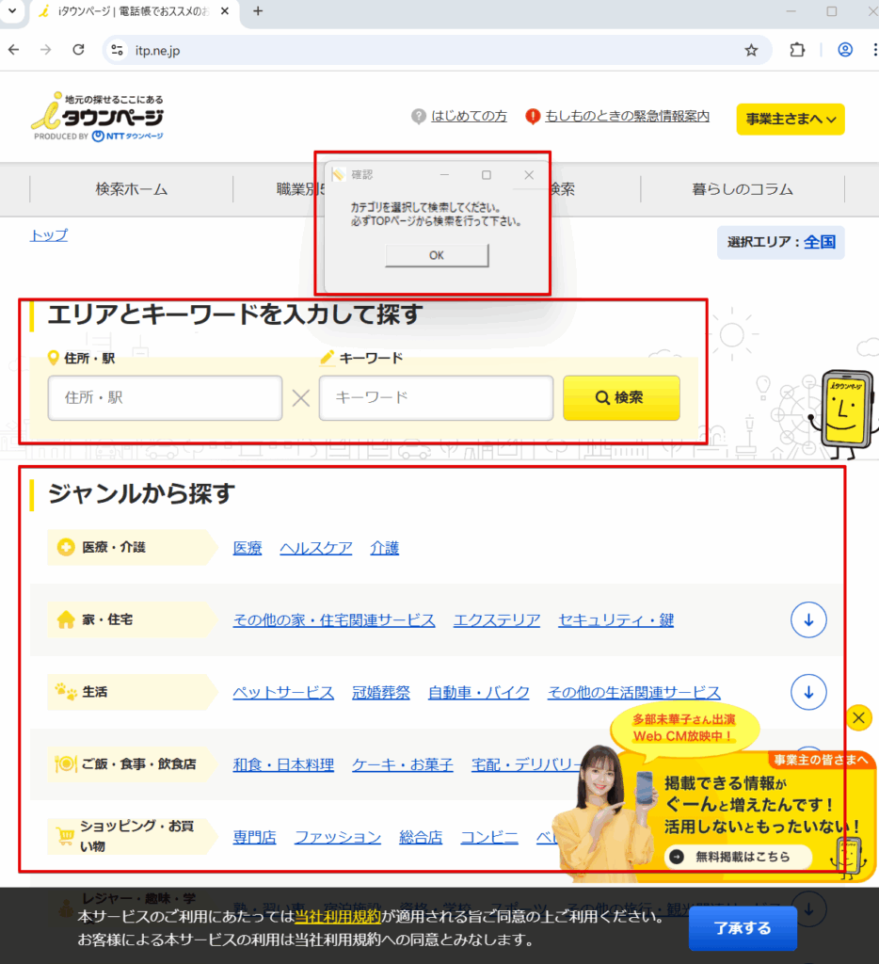Open the ペットサービス link
879x964 pixels.
[283, 693]
